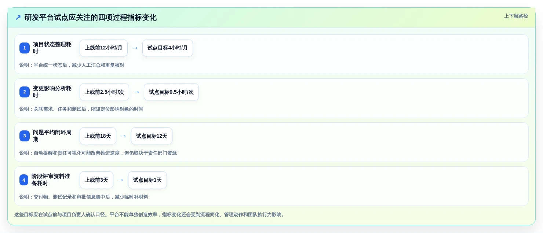Viewport: 543px width, 233px height.
Task: Click the note 说明：平台统一状态后，减少人工汇总和重复核对
Action: [x=72, y=65]
